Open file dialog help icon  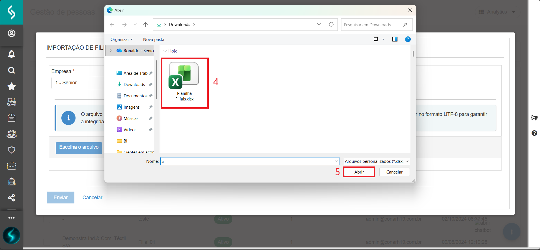pos(408,39)
